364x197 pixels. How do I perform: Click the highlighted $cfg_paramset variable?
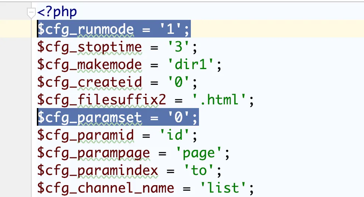pyautogui.click(x=89, y=118)
